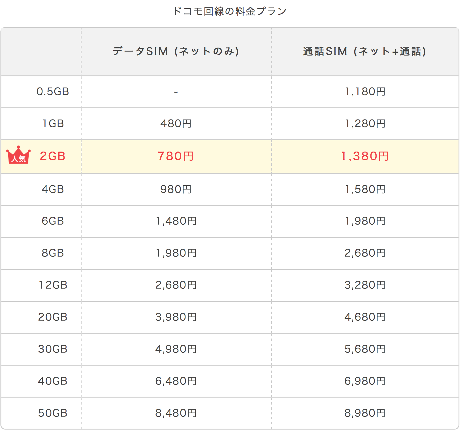Click the red 780円 price

176,156
